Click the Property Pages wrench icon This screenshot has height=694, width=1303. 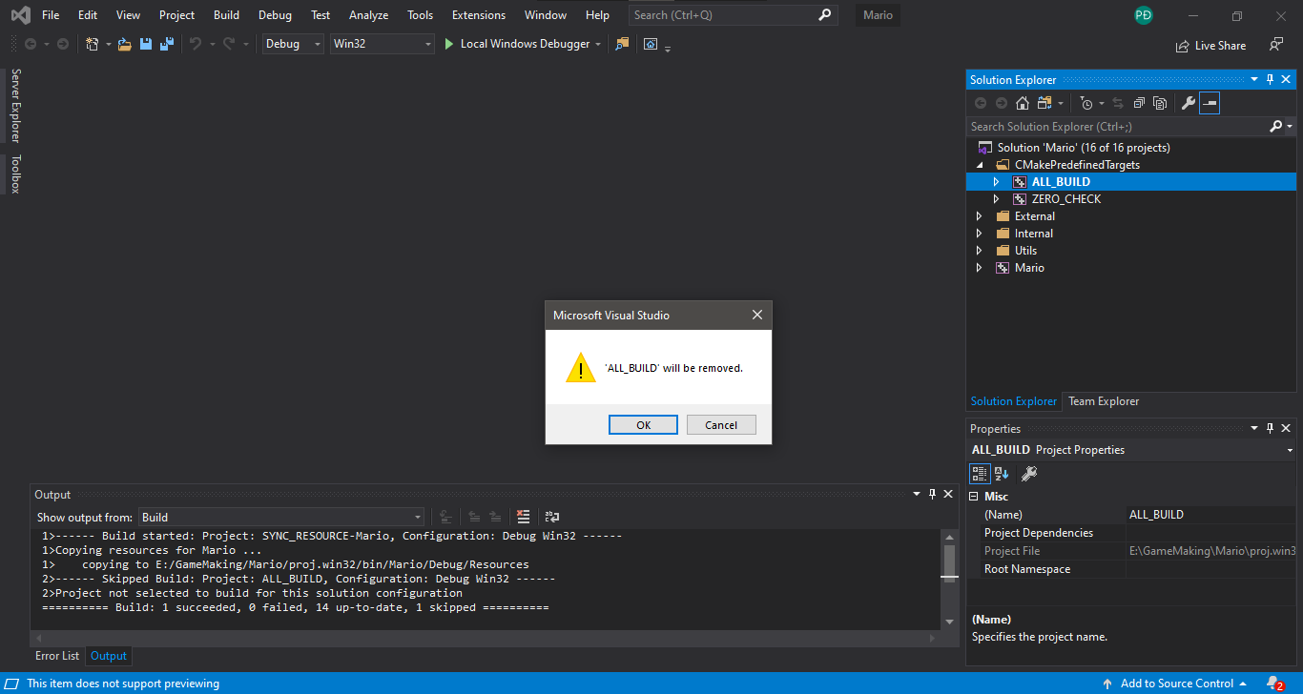[x=1029, y=473]
